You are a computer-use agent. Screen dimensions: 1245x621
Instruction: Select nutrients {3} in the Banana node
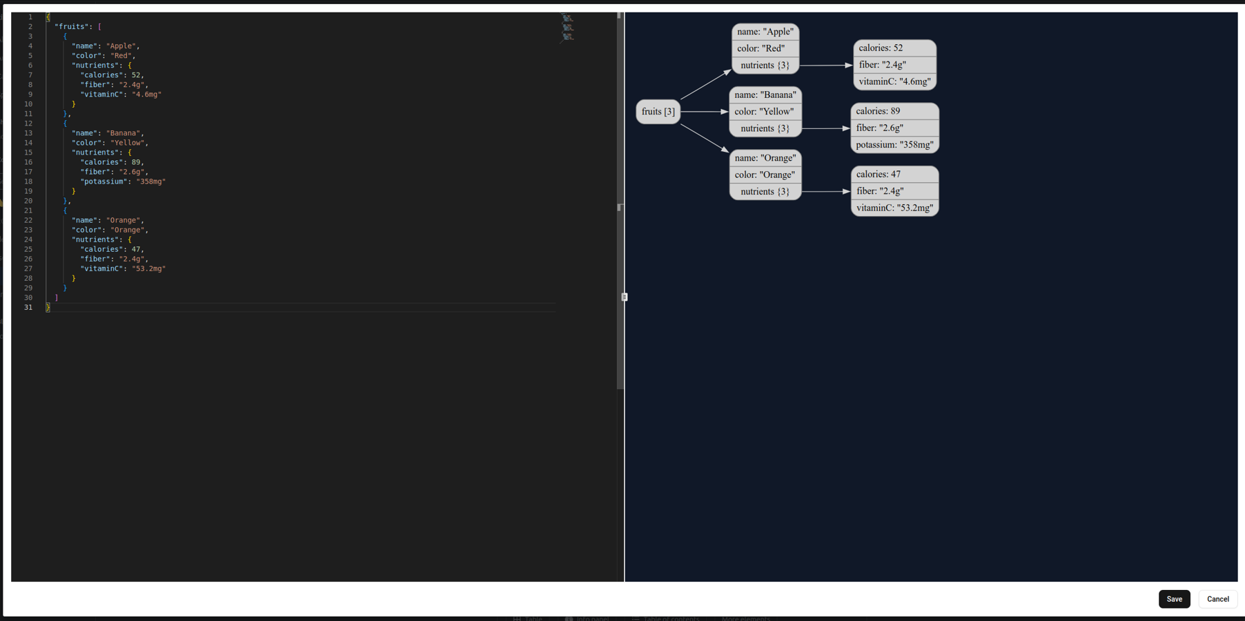(765, 128)
